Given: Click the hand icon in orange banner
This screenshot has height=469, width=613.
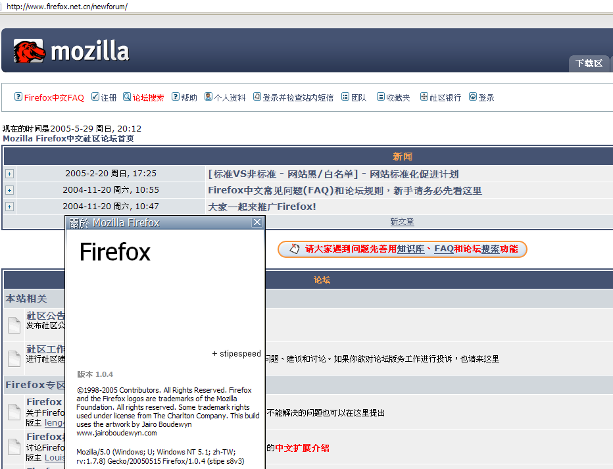Looking at the screenshot, I should pos(295,249).
